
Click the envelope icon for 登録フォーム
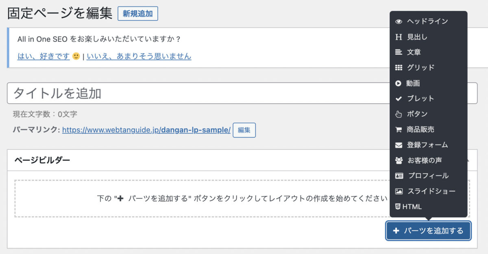(x=399, y=145)
